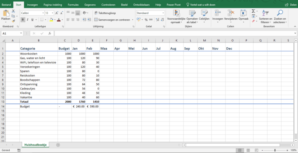The image size is (298, 153).
Task: Toggle Italic formatting
Action: [28, 19]
